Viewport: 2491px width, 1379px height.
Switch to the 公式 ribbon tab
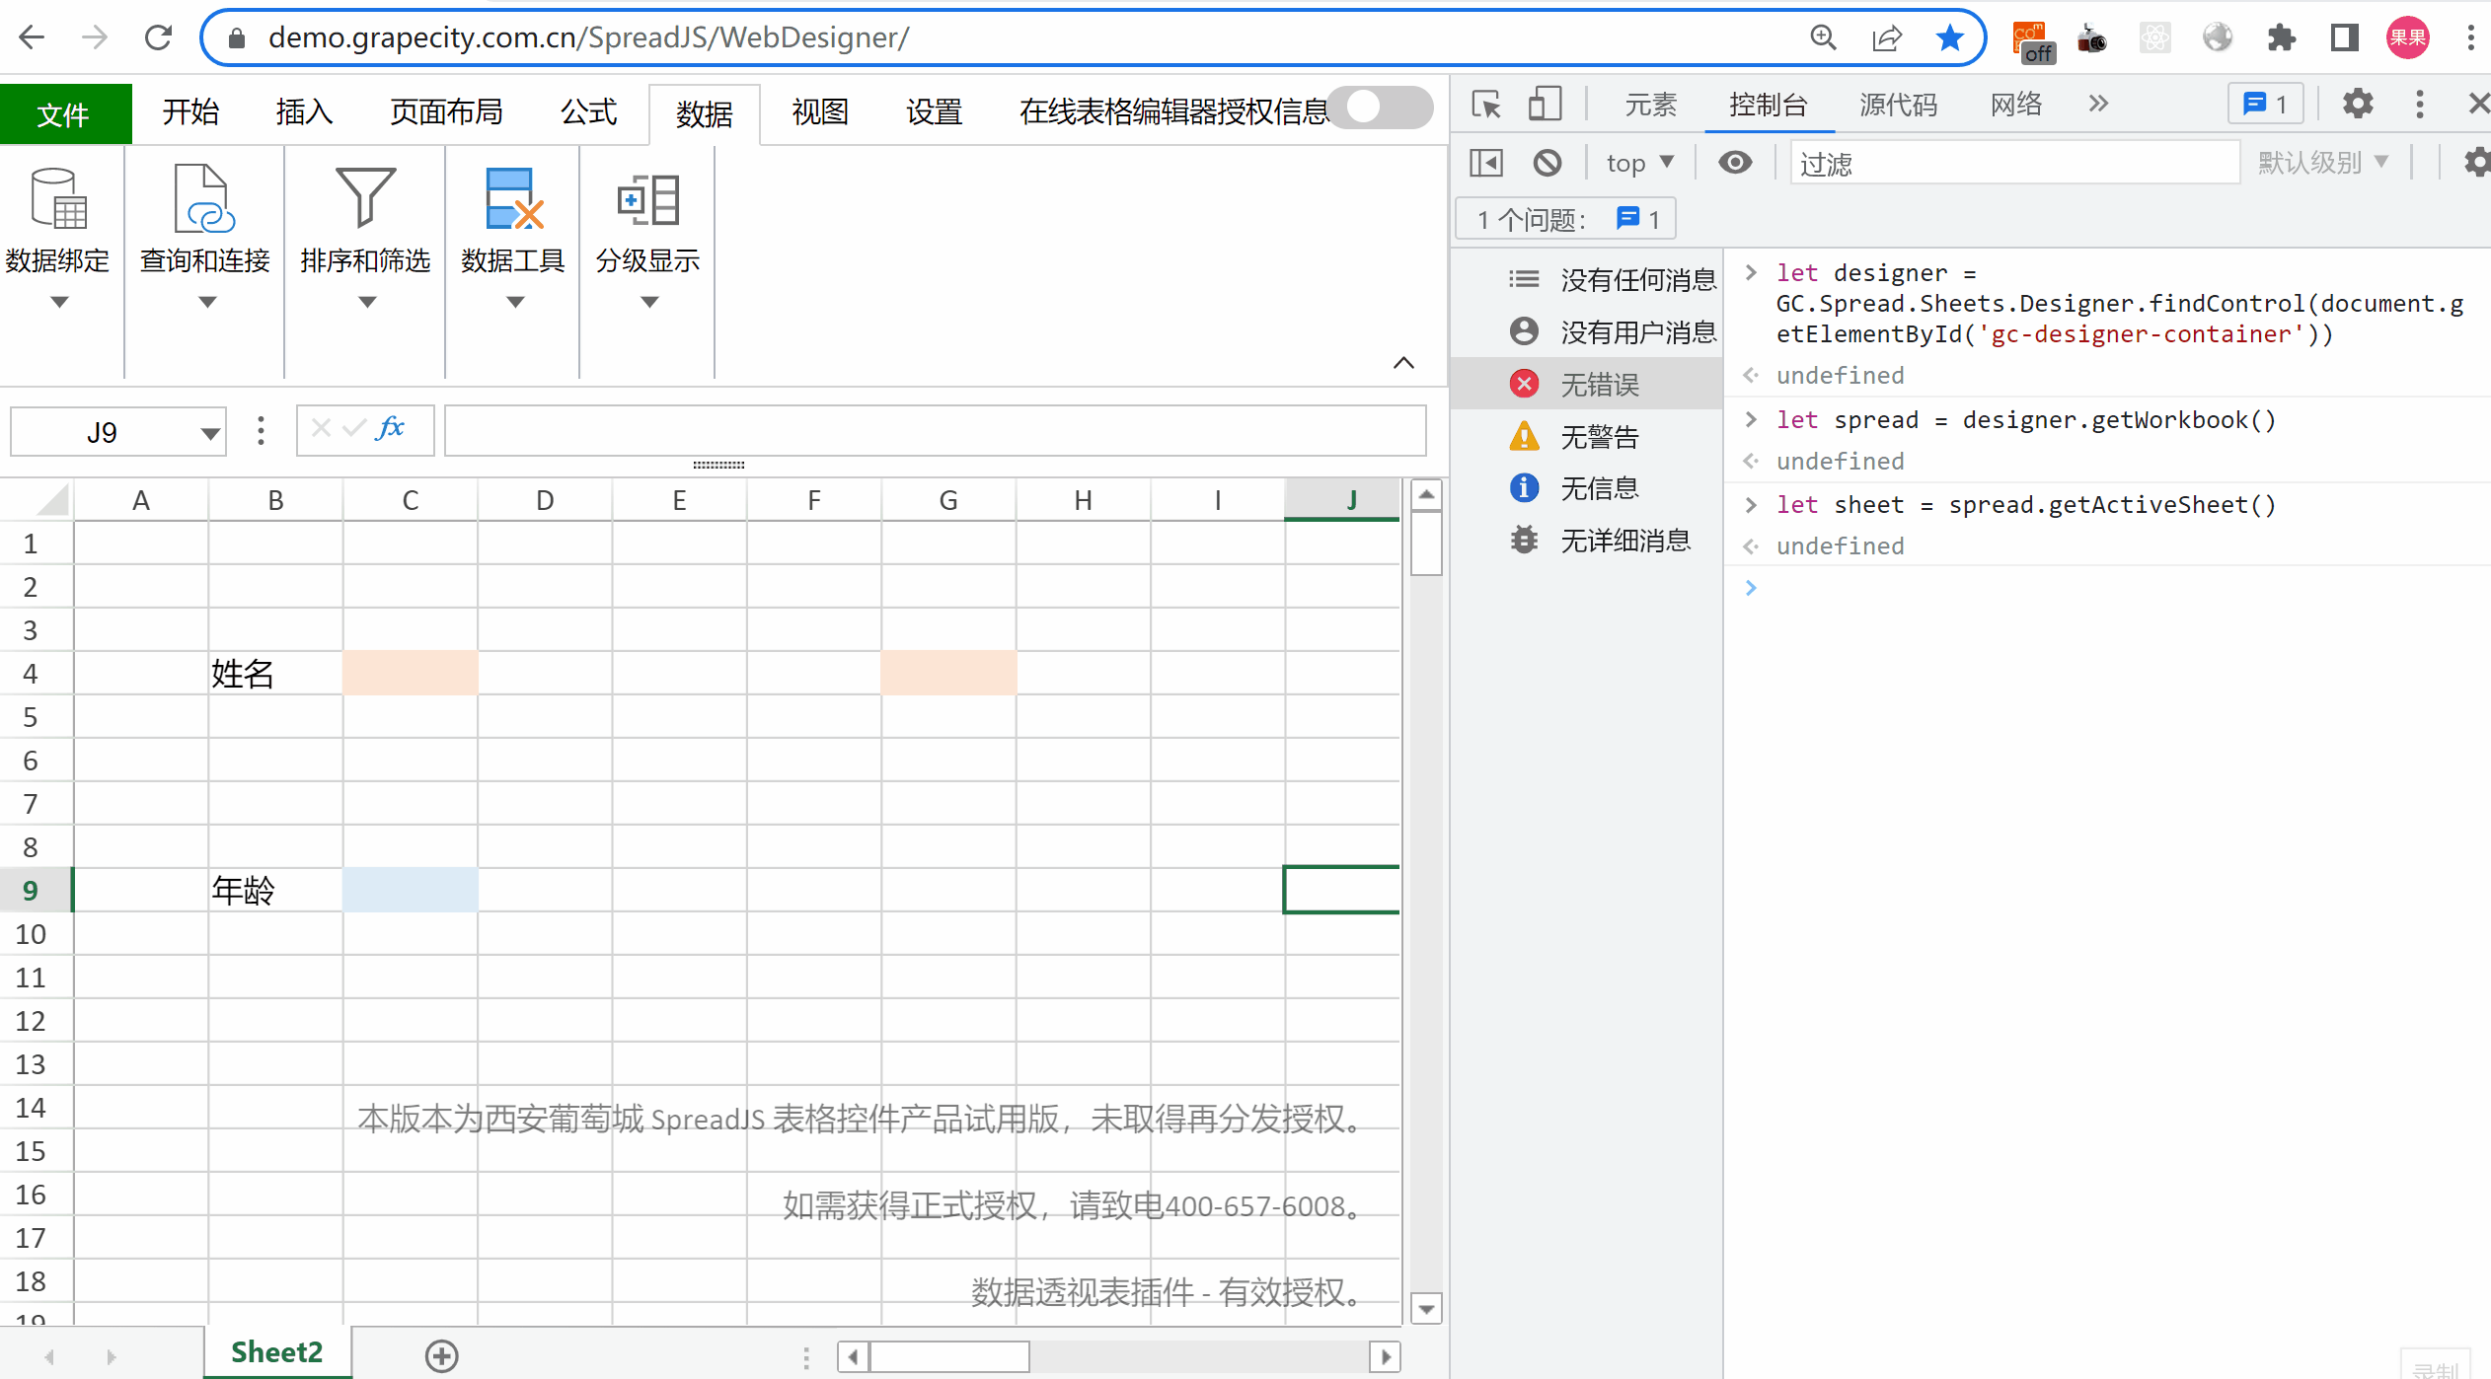[x=588, y=111]
